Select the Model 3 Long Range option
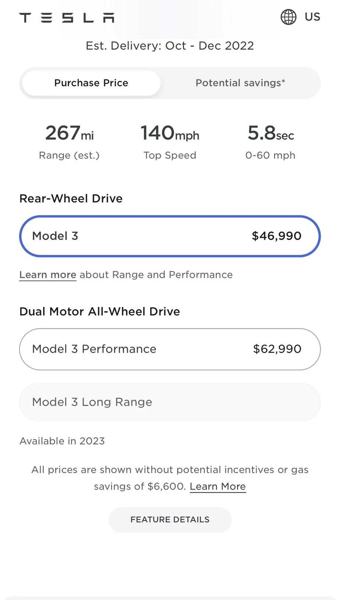Screen dimensions: 340x600 point(170,402)
